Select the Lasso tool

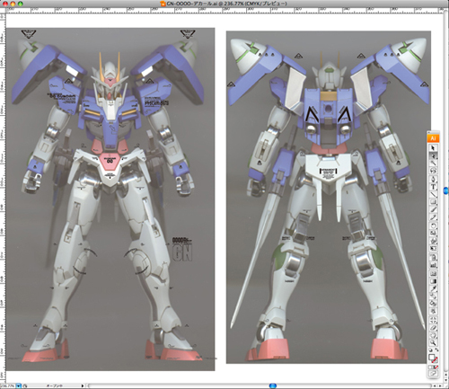pyautogui.click(x=433, y=171)
